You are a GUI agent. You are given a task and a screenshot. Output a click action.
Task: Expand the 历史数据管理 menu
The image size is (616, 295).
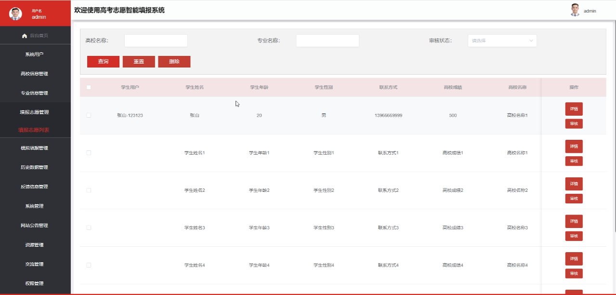pyautogui.click(x=35, y=167)
